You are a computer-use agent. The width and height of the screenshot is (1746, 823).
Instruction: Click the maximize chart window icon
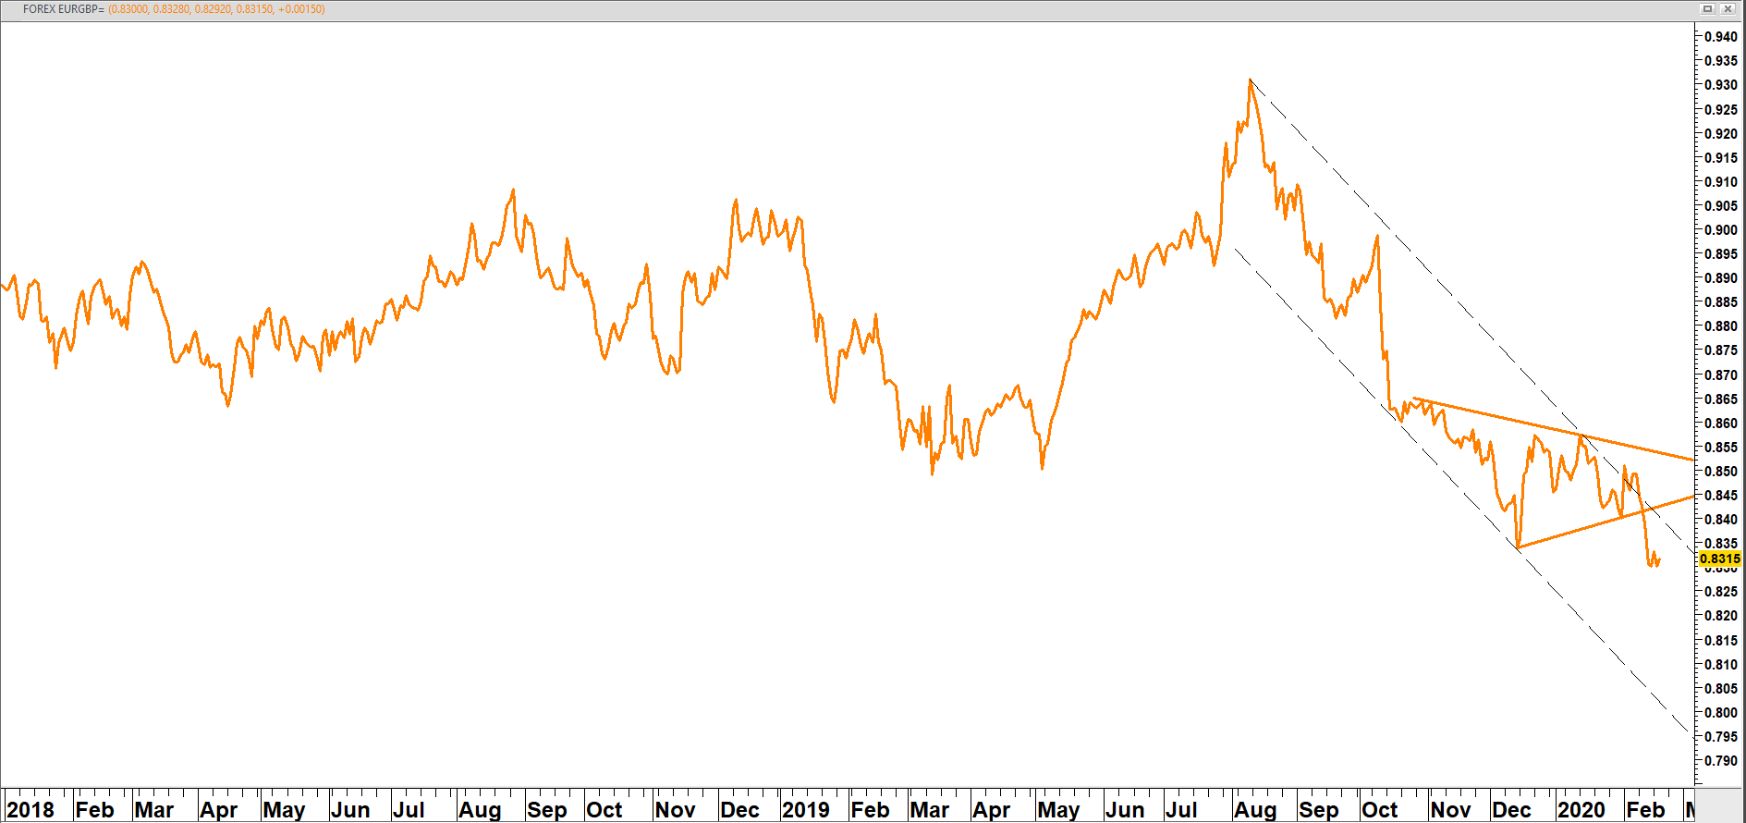click(x=1707, y=8)
